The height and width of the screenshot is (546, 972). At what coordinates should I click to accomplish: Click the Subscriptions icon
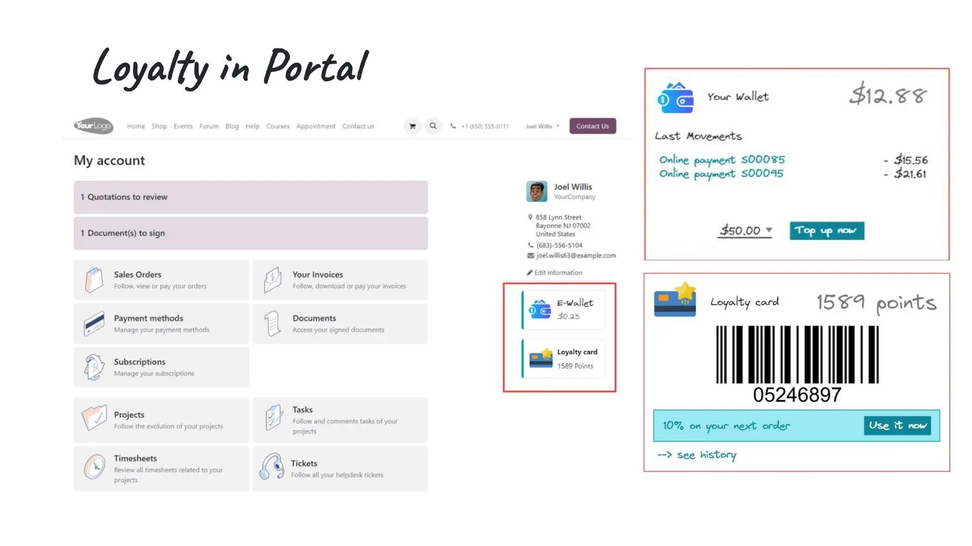pyautogui.click(x=94, y=367)
